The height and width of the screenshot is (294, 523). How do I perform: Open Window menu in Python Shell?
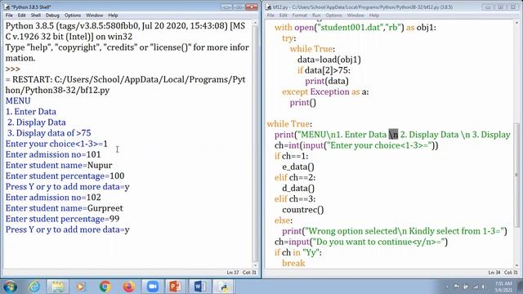coord(95,16)
